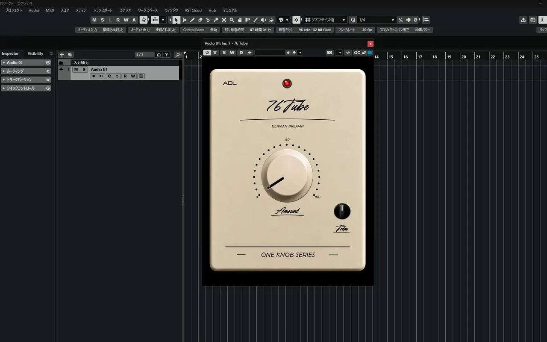Select the Range Selection tool
547x342 pixels.
click(x=184, y=20)
